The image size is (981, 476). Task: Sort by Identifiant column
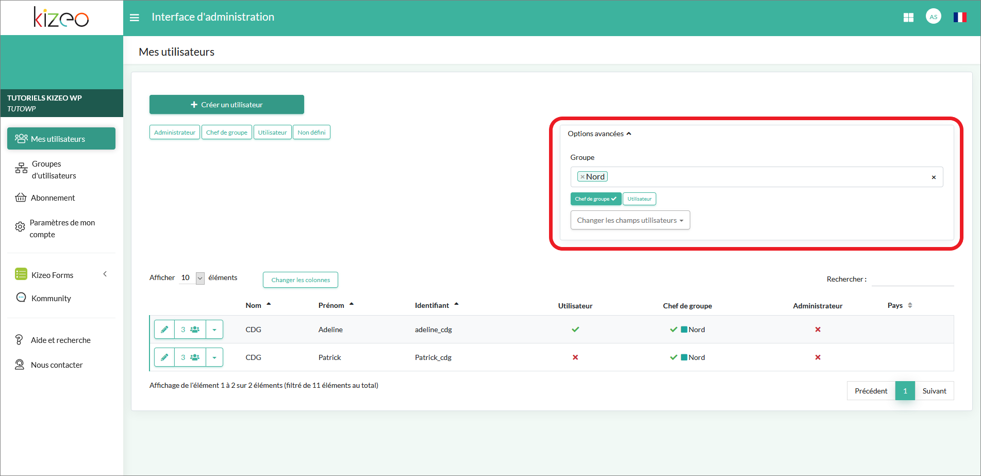(x=437, y=305)
